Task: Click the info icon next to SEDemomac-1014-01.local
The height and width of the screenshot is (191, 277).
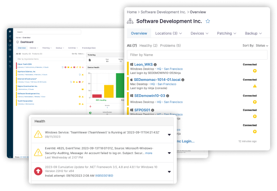Action: (183, 80)
